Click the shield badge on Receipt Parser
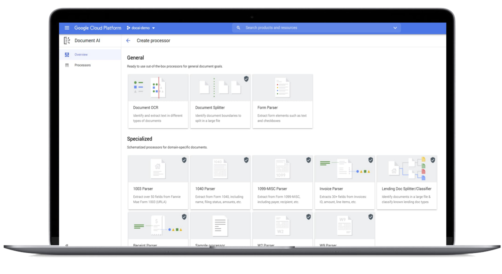The image size is (502, 274). click(184, 217)
